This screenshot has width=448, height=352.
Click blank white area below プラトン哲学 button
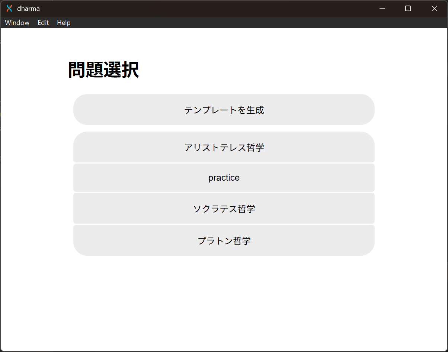pos(224,297)
